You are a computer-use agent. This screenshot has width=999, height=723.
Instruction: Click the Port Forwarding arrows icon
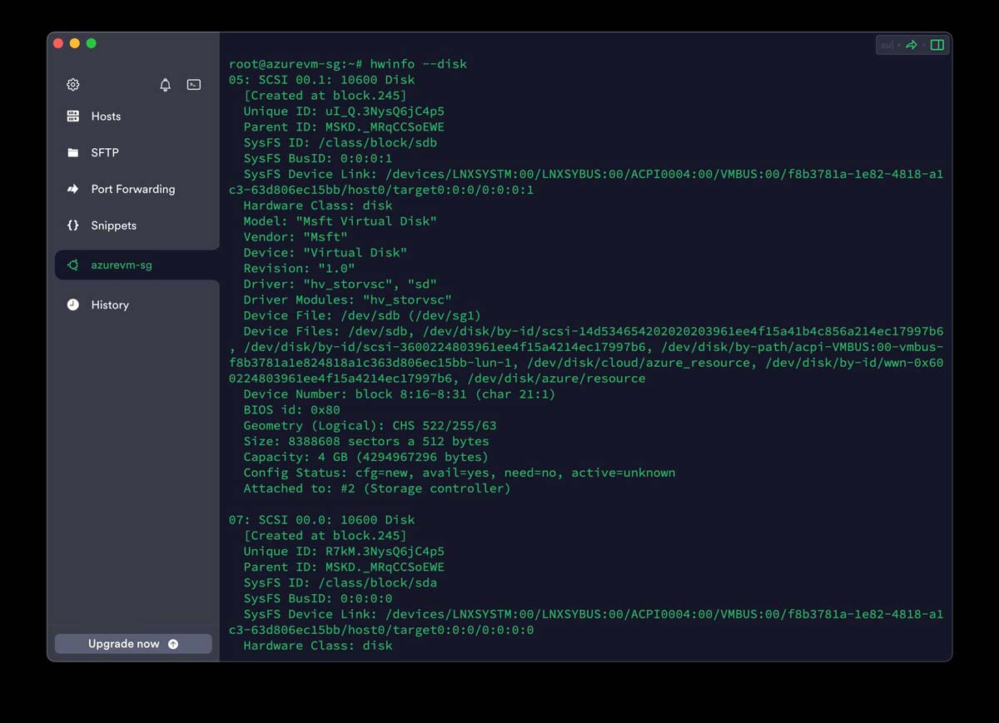coord(73,189)
